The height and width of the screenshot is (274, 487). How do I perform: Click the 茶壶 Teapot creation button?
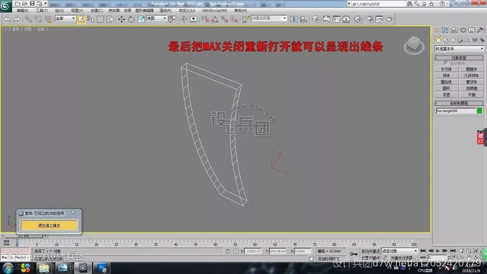(446, 94)
